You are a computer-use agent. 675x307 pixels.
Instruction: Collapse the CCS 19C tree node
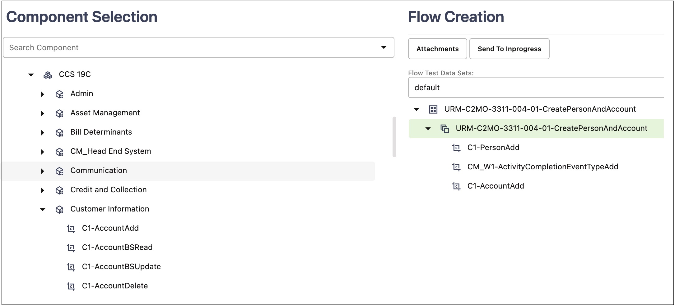point(31,75)
